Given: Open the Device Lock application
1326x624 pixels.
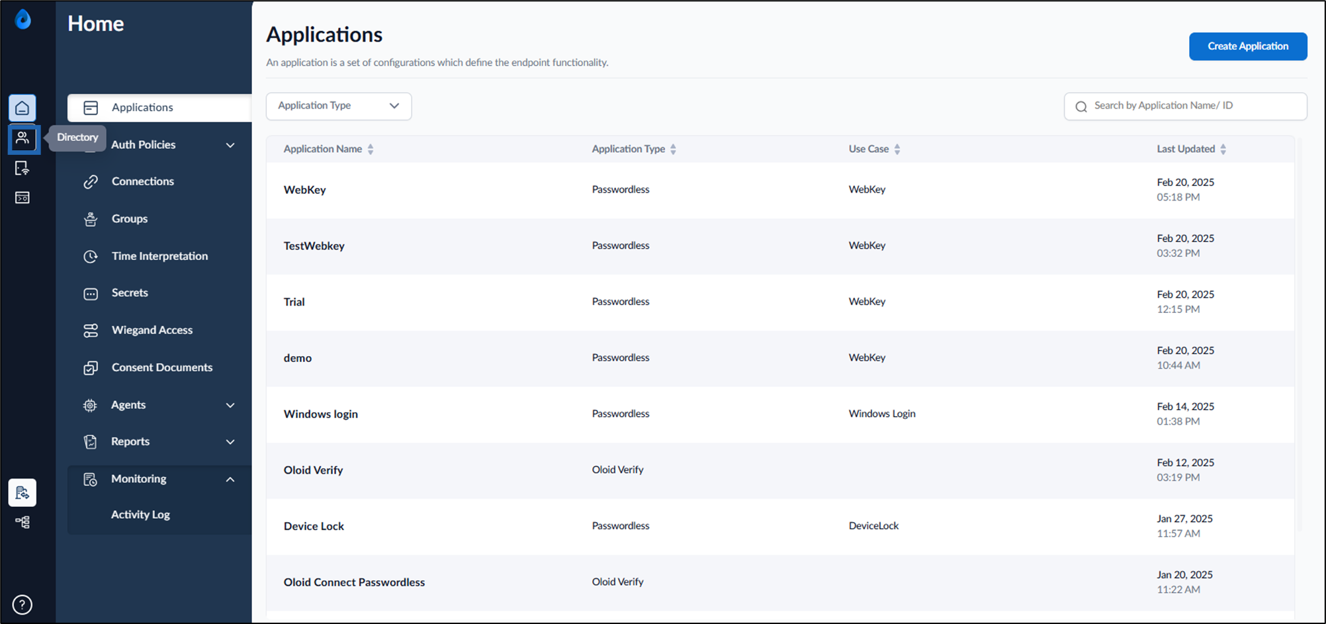Looking at the screenshot, I should (314, 527).
